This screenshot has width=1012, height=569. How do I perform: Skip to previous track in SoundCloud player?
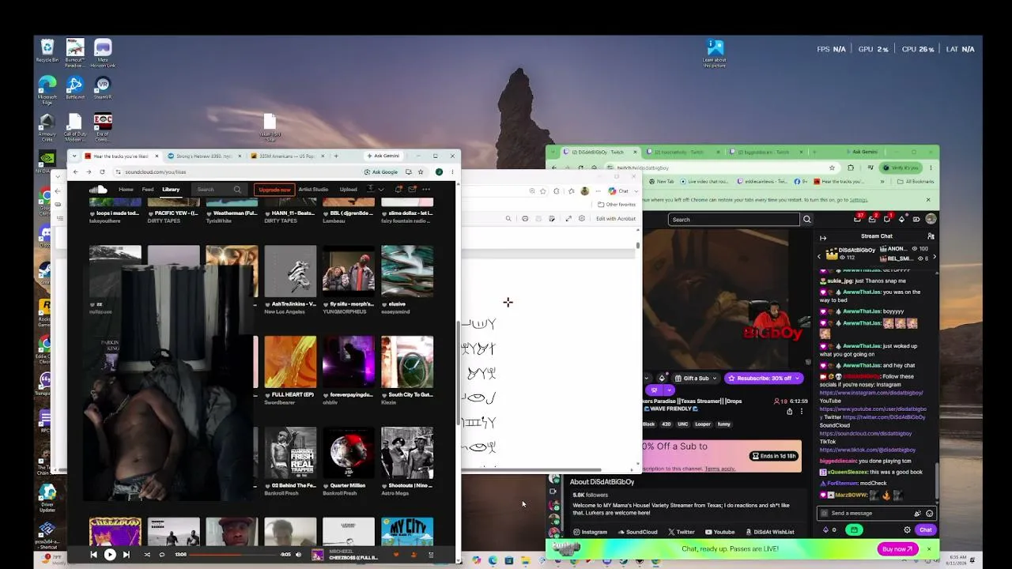[x=93, y=555]
